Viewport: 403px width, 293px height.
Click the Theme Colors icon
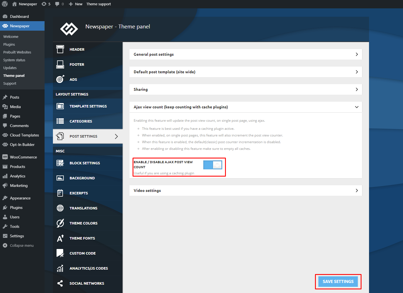pyautogui.click(x=60, y=223)
